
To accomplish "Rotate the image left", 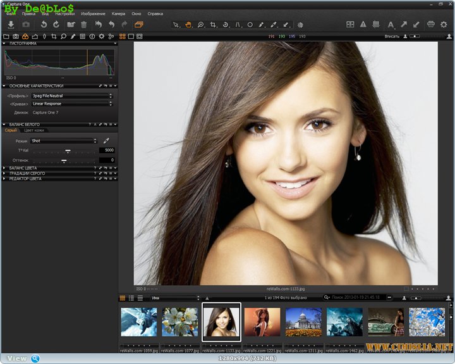I will pos(44,24).
